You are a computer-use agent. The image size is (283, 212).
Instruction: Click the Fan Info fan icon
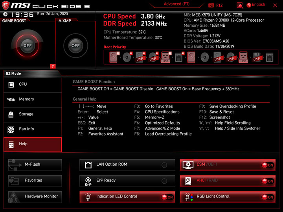(11, 130)
